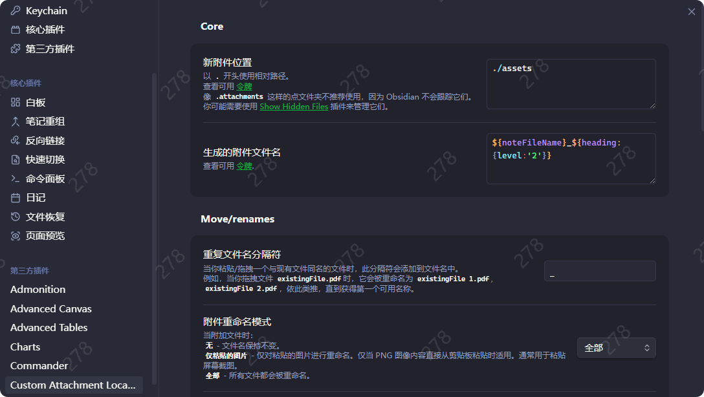Click the 页面预览 preview icon
Image resolution: width=704 pixels, height=397 pixels.
tap(16, 236)
